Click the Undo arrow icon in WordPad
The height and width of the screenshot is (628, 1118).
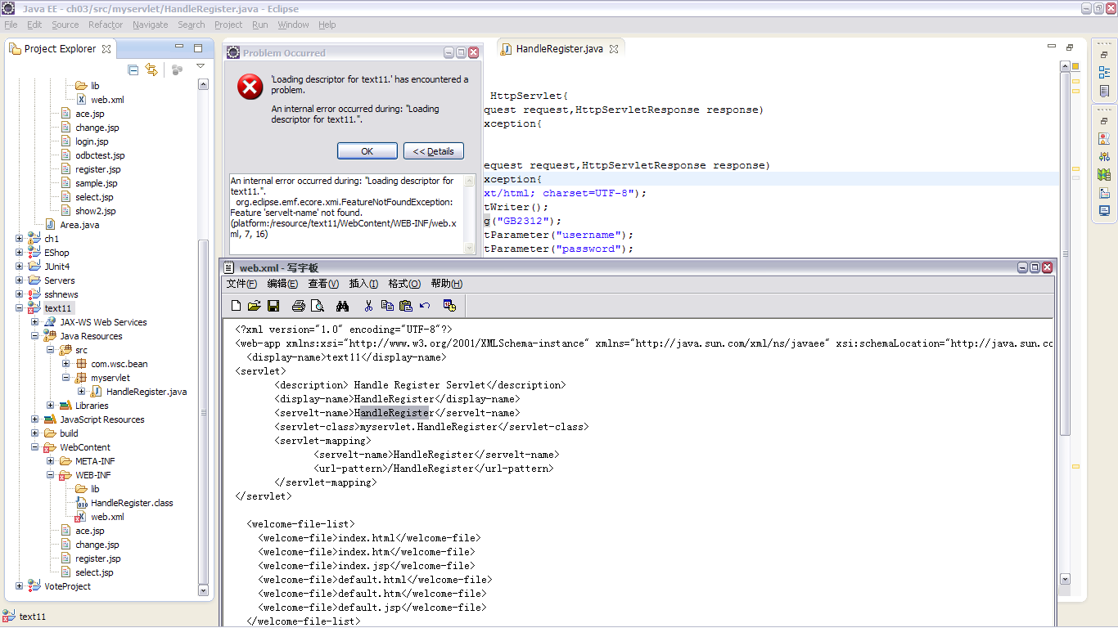tap(425, 306)
